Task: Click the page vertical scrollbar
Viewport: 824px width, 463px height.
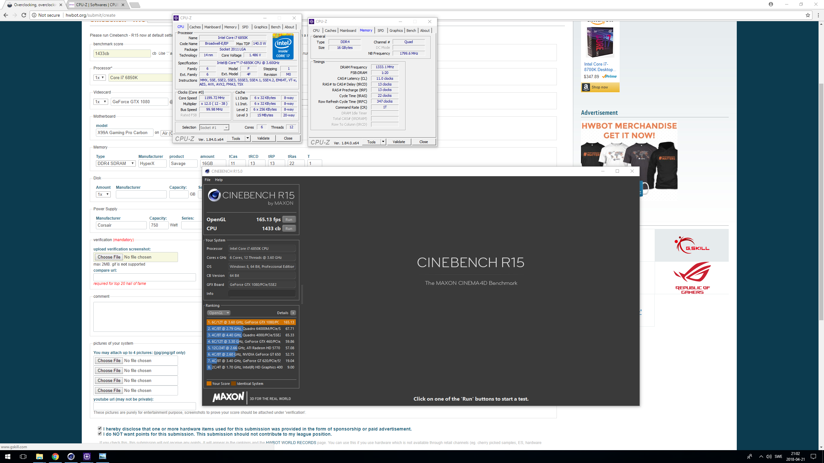Action: coord(821,202)
